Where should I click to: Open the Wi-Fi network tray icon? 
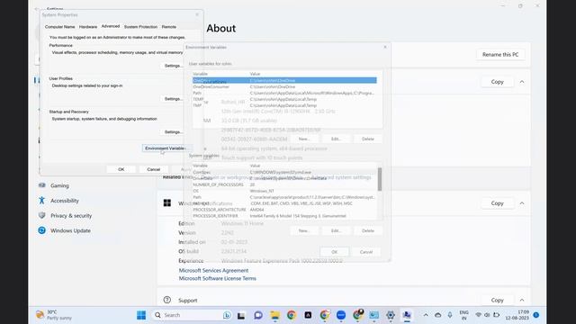[x=478, y=315]
